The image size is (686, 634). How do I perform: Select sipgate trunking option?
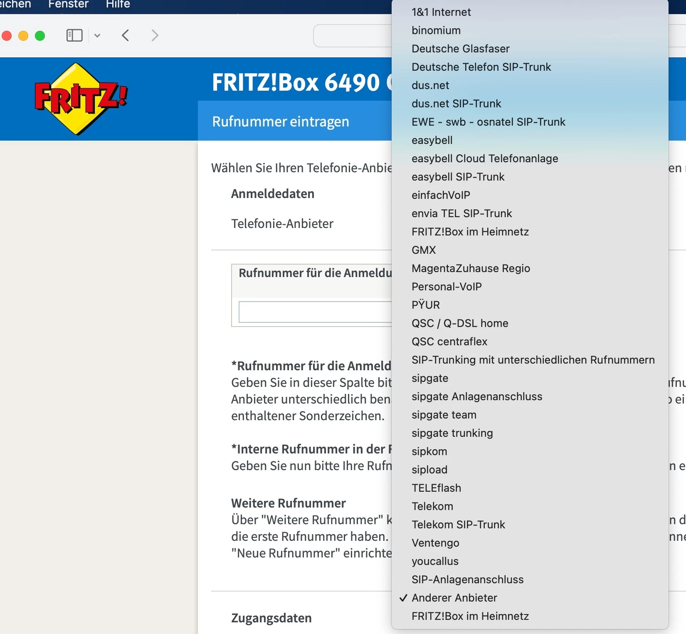click(530, 433)
